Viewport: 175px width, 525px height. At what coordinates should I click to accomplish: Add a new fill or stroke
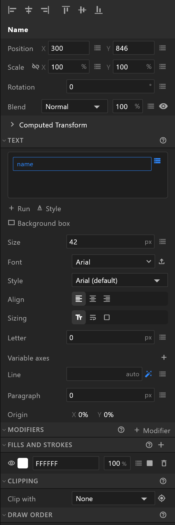click(x=161, y=445)
